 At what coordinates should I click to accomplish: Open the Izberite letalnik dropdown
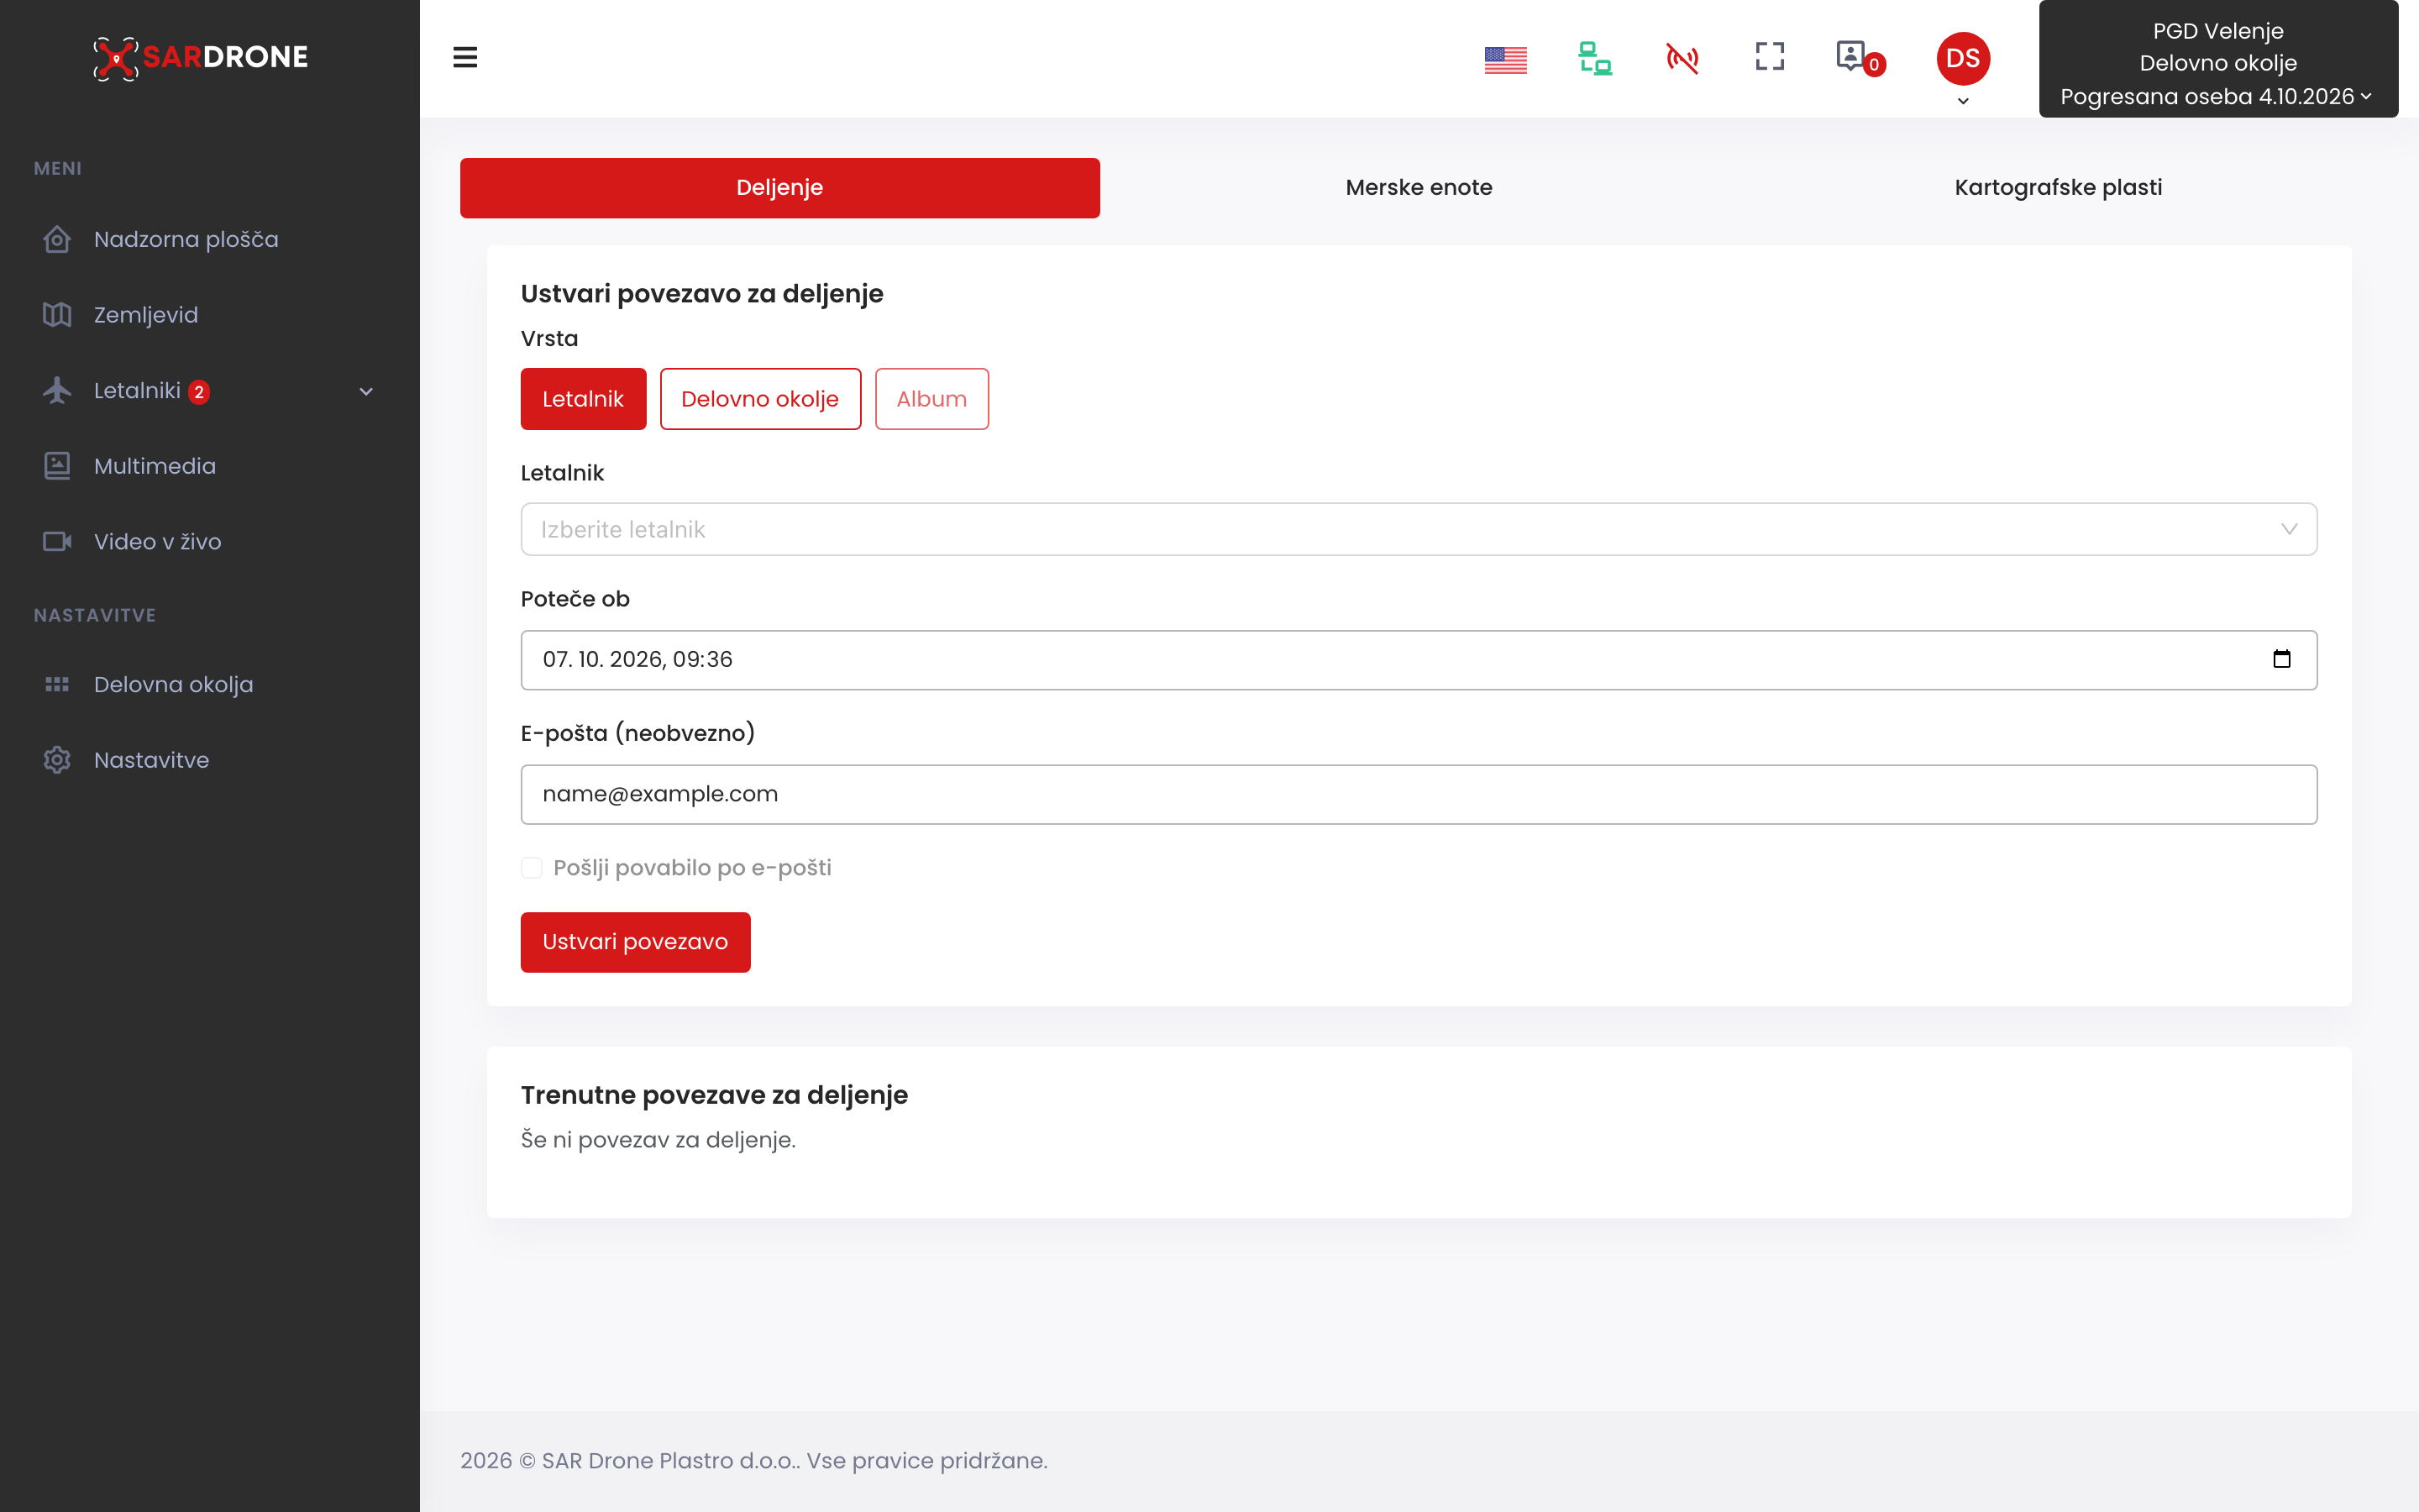1419,529
